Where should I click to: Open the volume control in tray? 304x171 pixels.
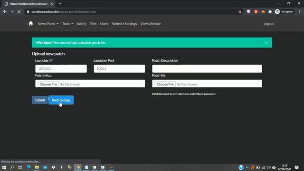268,168
